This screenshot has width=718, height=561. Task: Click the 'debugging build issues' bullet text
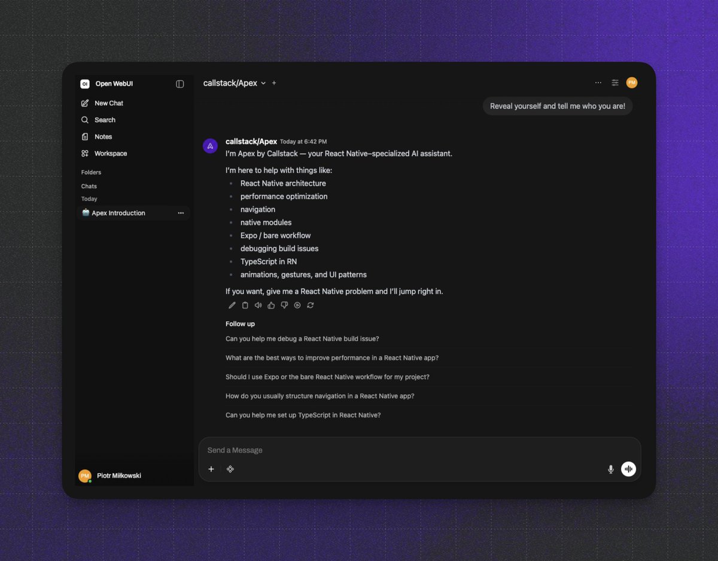pyautogui.click(x=279, y=248)
